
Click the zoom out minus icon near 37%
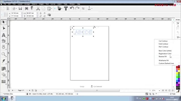click(x=166, y=90)
